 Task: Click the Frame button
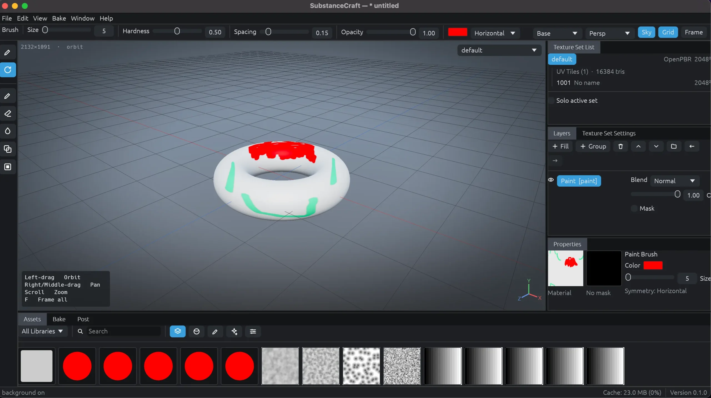click(x=694, y=32)
